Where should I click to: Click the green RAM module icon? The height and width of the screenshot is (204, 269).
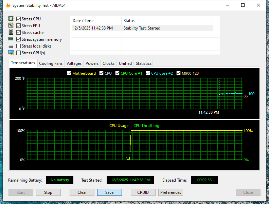point(11,39)
